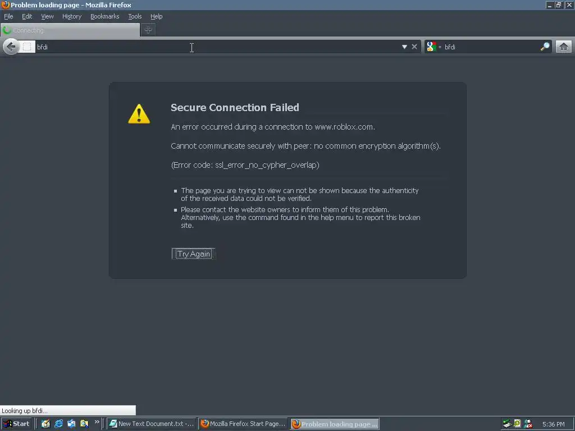
Task: Expand quick launch overflow chevron
Action: [x=97, y=422]
